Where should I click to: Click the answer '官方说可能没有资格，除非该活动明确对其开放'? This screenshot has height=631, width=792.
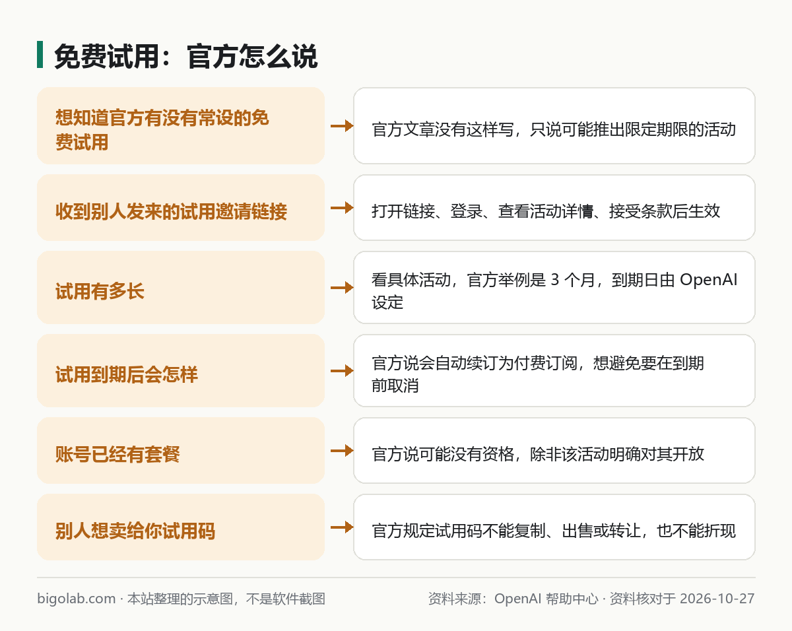point(554,451)
